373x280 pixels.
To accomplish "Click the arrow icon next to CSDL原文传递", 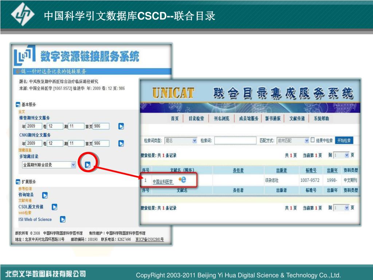I will pos(55,207).
